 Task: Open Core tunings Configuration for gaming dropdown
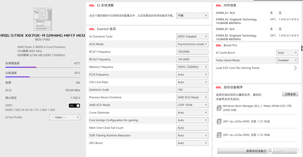(192, 120)
